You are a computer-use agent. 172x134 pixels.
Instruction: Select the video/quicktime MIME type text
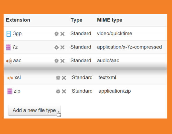click(114, 34)
